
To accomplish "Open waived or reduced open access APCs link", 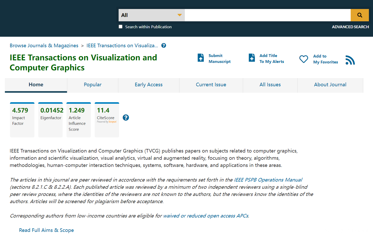I will (x=206, y=216).
